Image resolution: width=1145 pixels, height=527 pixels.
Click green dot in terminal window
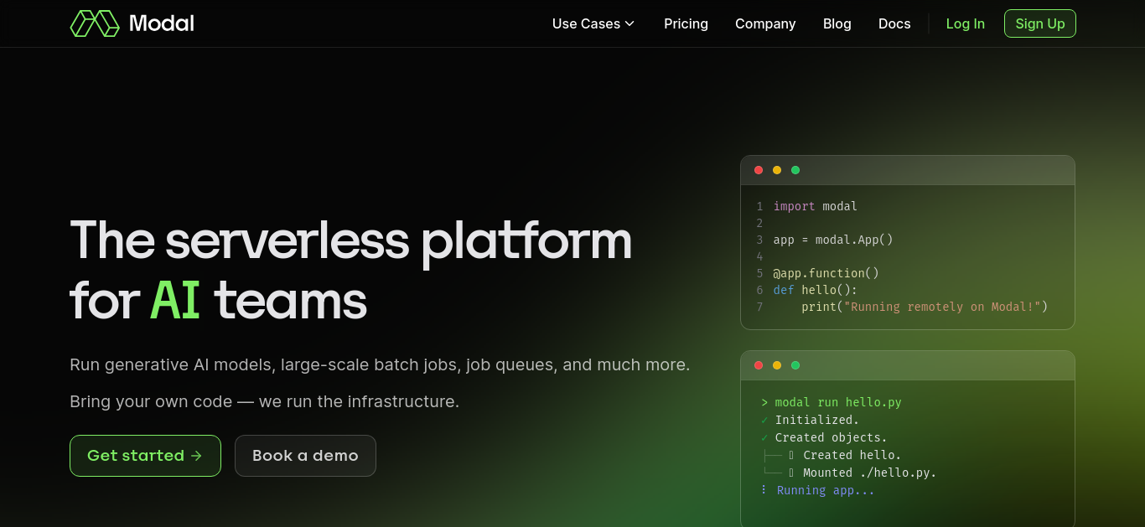(795, 365)
